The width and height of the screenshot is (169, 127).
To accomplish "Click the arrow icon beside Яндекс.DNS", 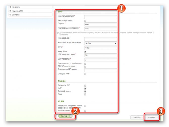I will pos(10,11).
